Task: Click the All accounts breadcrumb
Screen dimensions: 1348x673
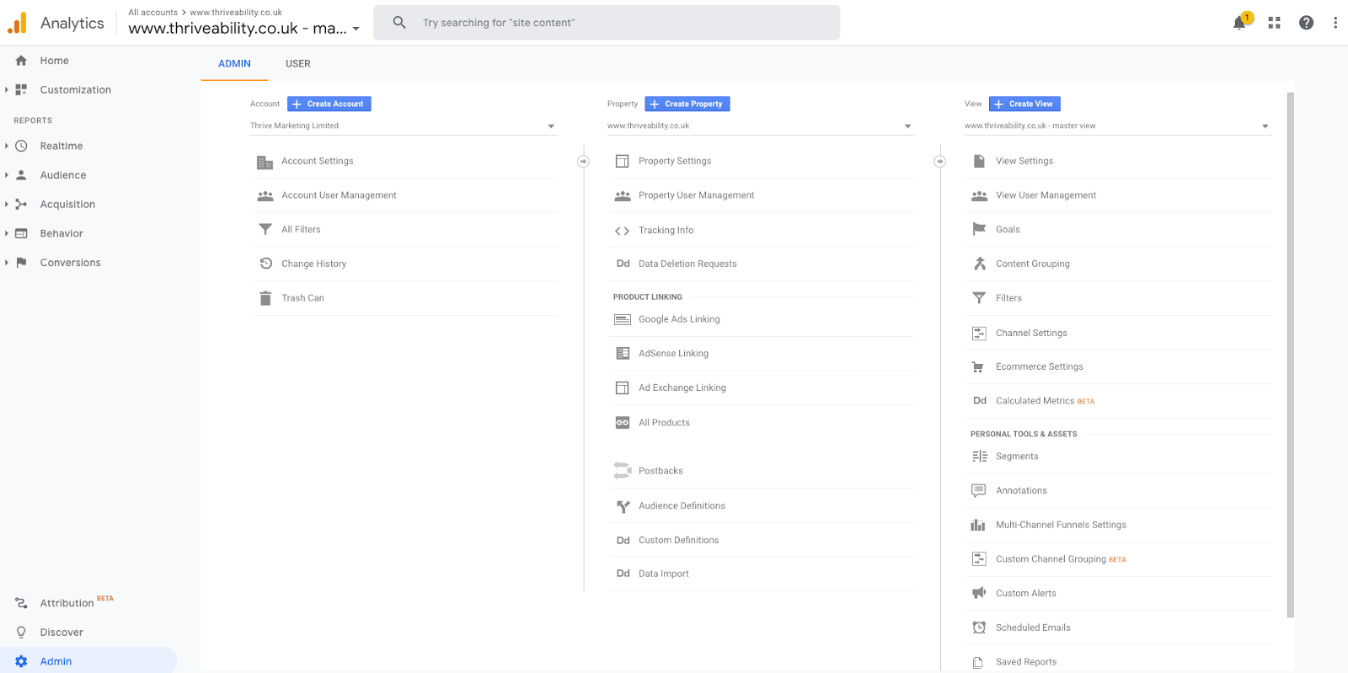Action: [x=152, y=13]
